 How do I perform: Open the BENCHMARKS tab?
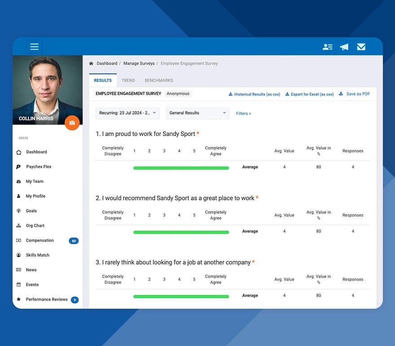(158, 80)
